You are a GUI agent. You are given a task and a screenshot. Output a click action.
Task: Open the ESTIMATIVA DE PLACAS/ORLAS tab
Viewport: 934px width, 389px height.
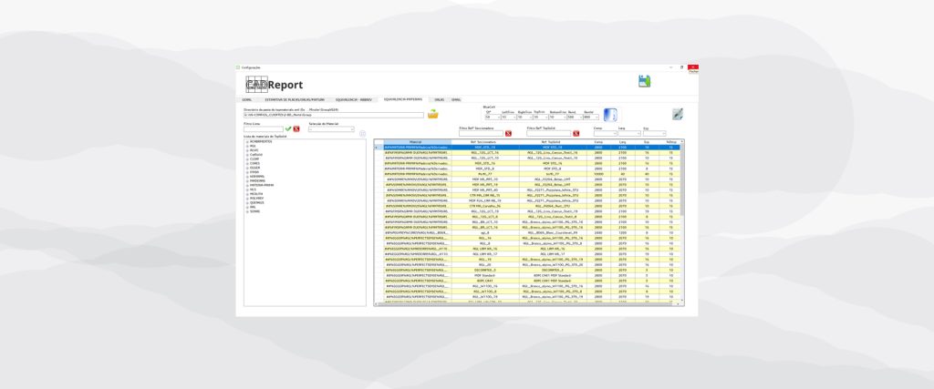295,99
